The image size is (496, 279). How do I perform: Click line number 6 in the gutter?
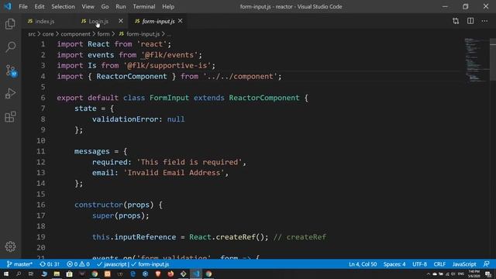click(x=43, y=98)
